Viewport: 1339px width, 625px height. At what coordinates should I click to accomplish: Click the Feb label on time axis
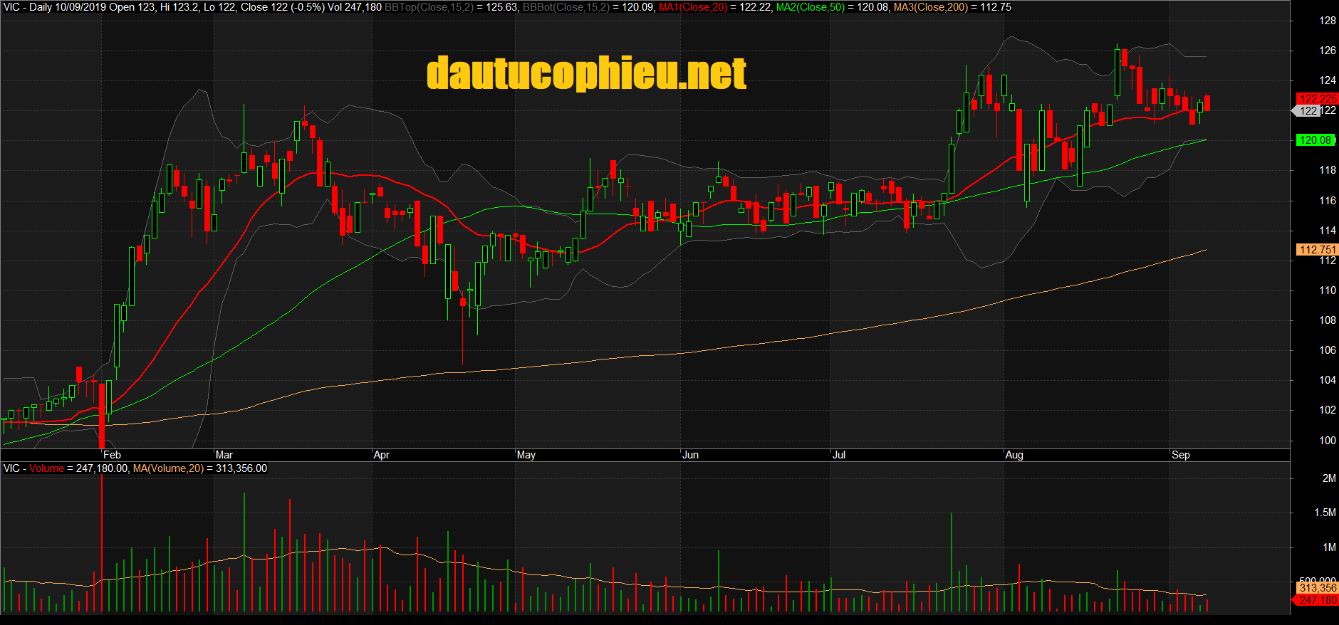coord(112,455)
